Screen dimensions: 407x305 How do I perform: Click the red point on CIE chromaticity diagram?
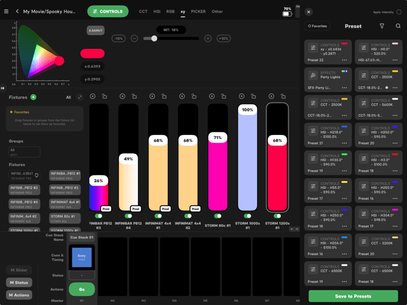pyautogui.click(x=60, y=61)
